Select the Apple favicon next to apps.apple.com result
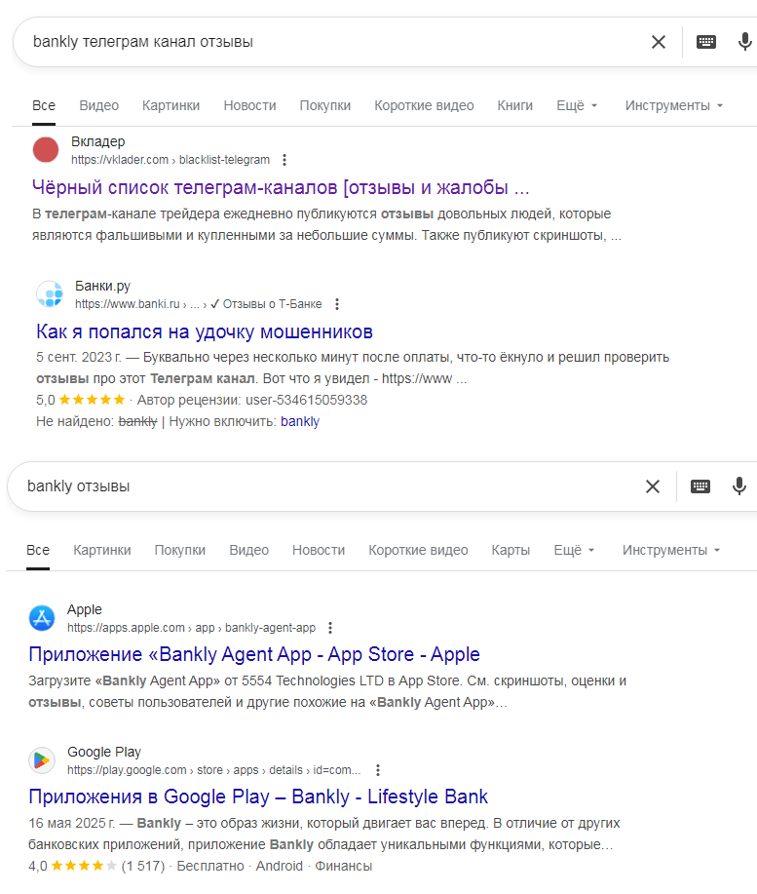757x894 pixels. click(41, 617)
